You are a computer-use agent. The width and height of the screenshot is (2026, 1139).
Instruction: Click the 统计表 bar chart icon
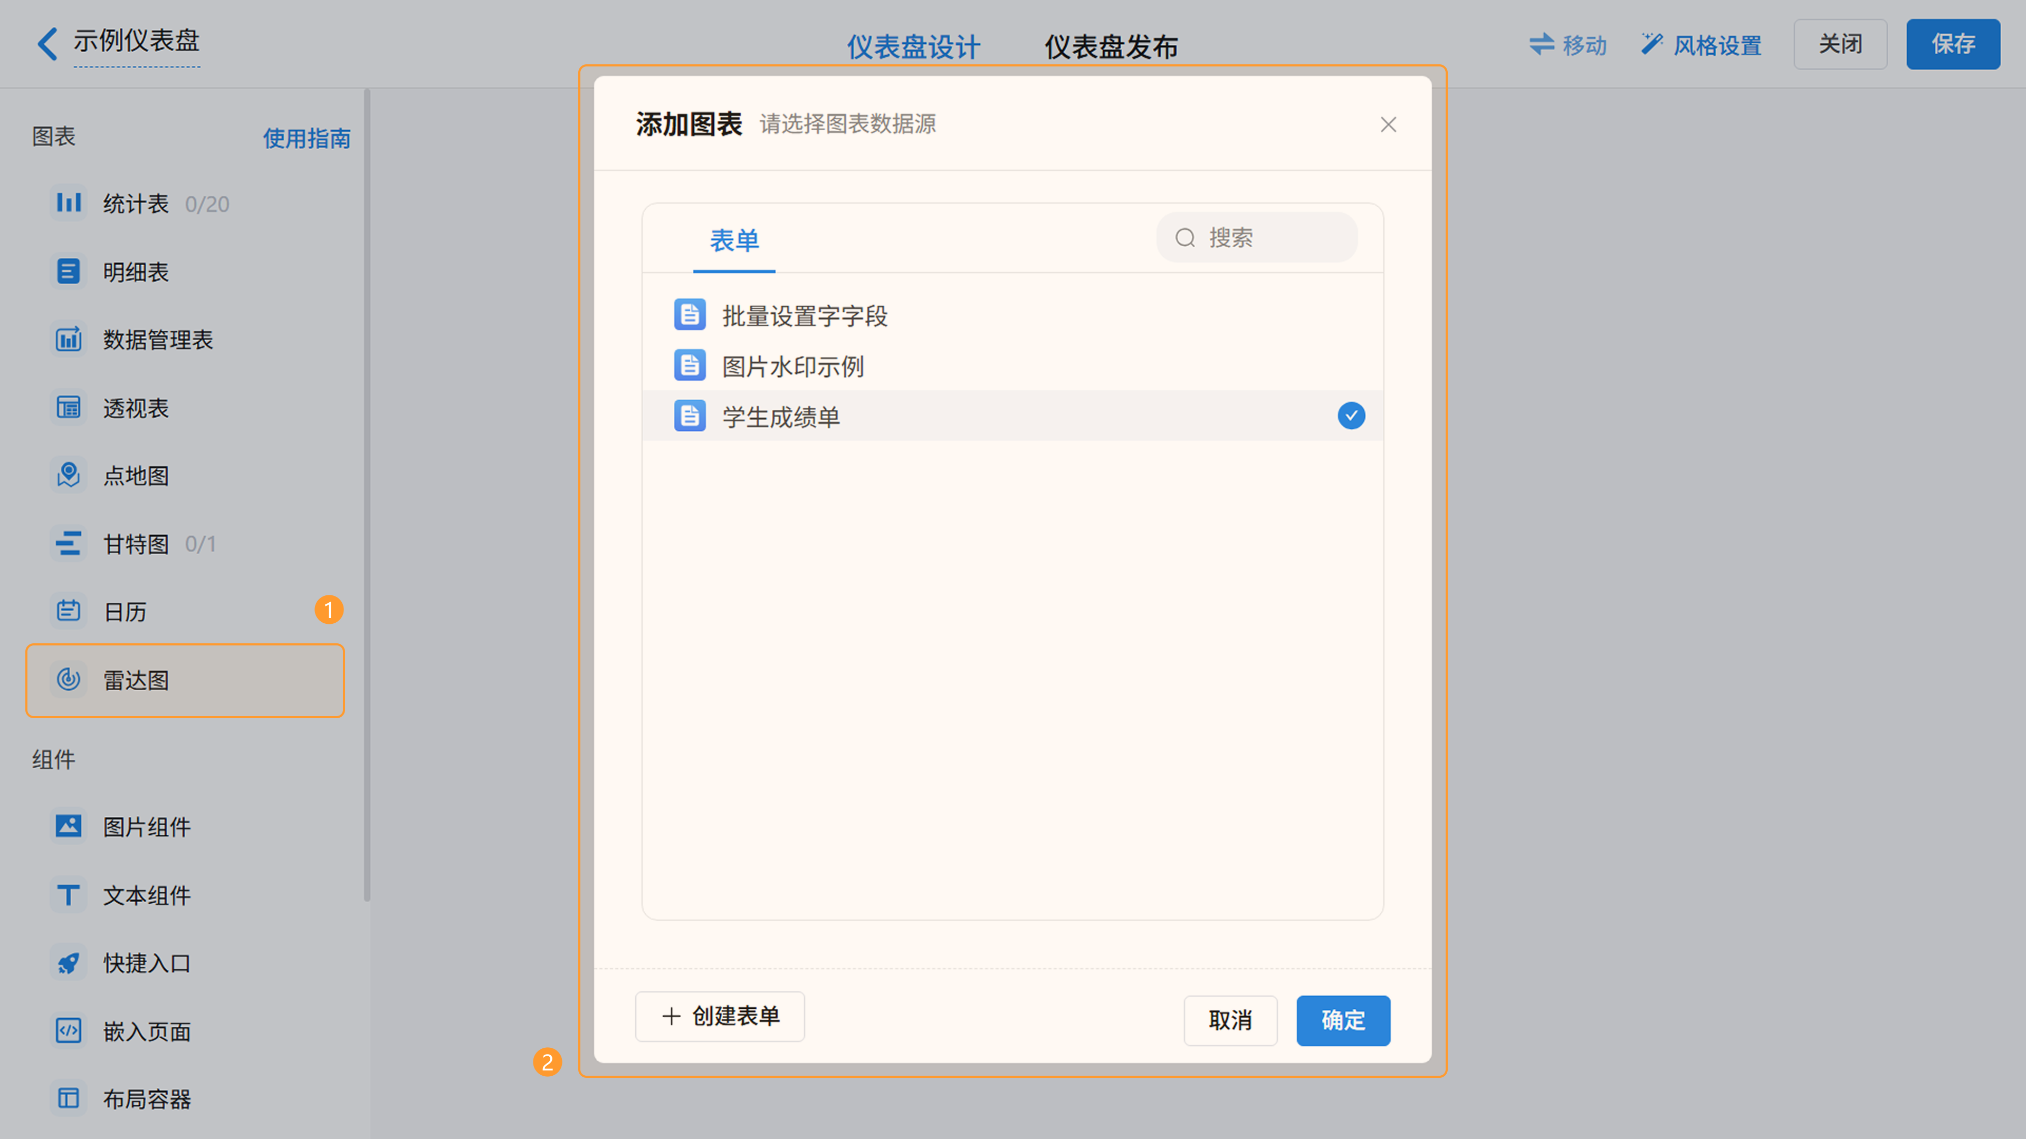[x=69, y=203]
